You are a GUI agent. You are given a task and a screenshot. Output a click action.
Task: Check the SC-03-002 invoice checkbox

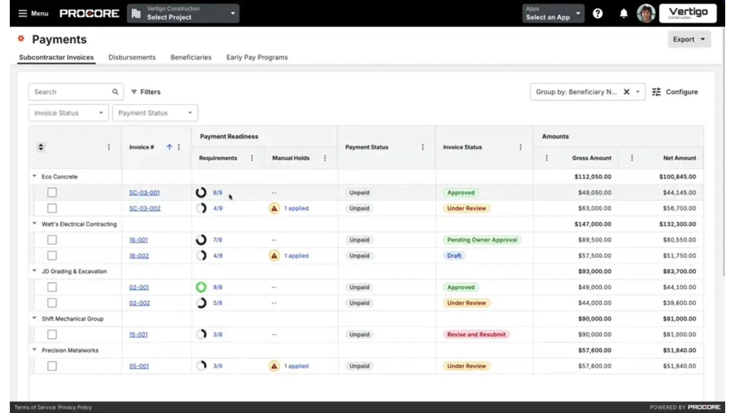(x=52, y=208)
